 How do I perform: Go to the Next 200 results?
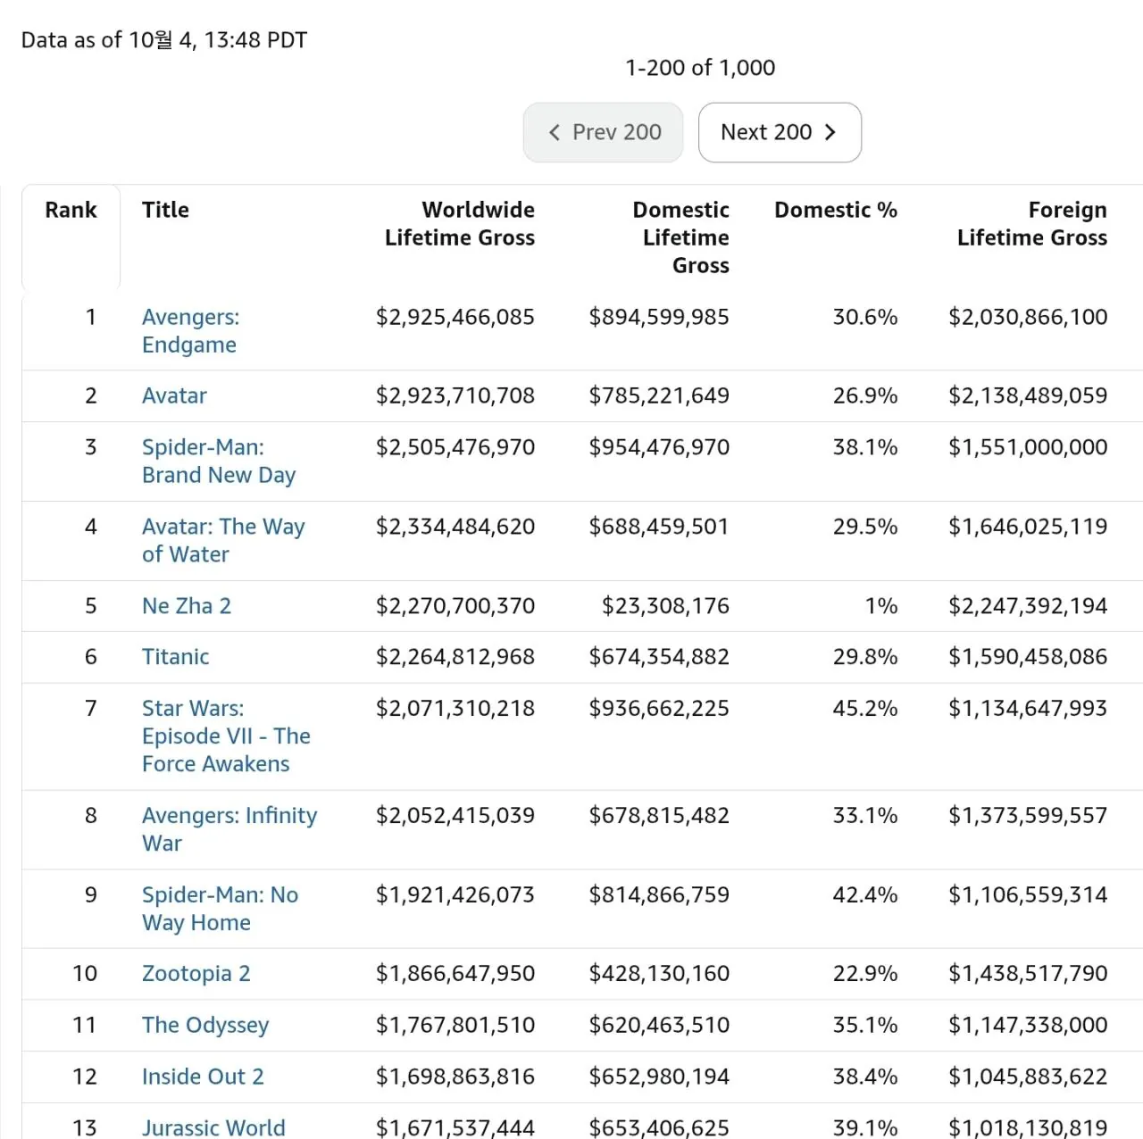tap(780, 132)
